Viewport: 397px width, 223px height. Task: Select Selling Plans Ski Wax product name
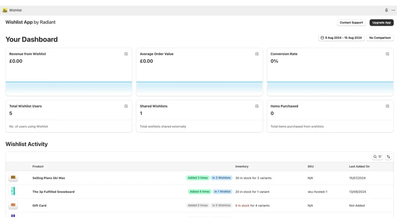49,178
